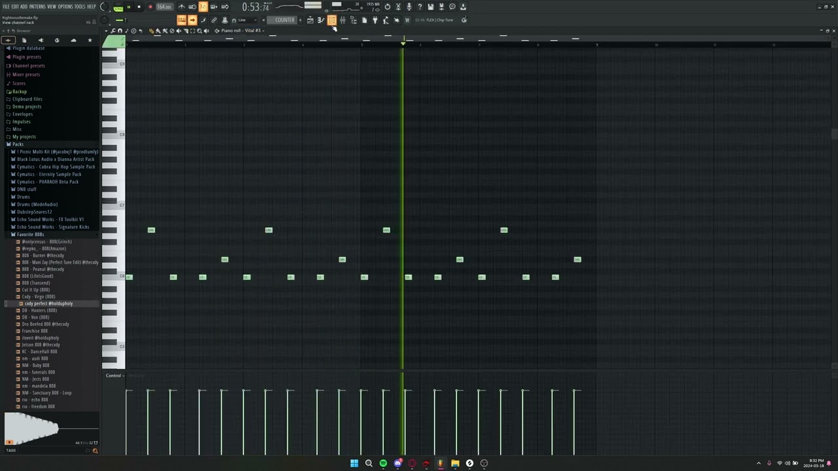
Task: Expand the Plugin presets folder
Action: tap(26, 57)
